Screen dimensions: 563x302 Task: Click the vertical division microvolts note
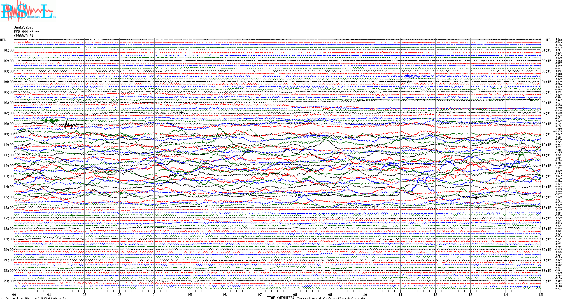pos(36,298)
